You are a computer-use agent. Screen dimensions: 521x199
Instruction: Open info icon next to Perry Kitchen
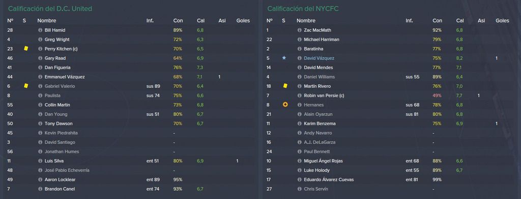(40, 49)
